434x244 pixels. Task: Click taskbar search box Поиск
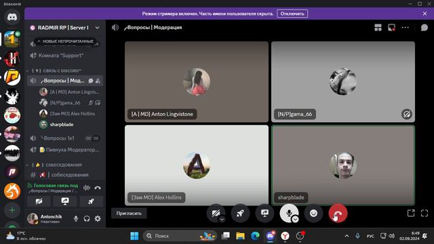click(180, 236)
